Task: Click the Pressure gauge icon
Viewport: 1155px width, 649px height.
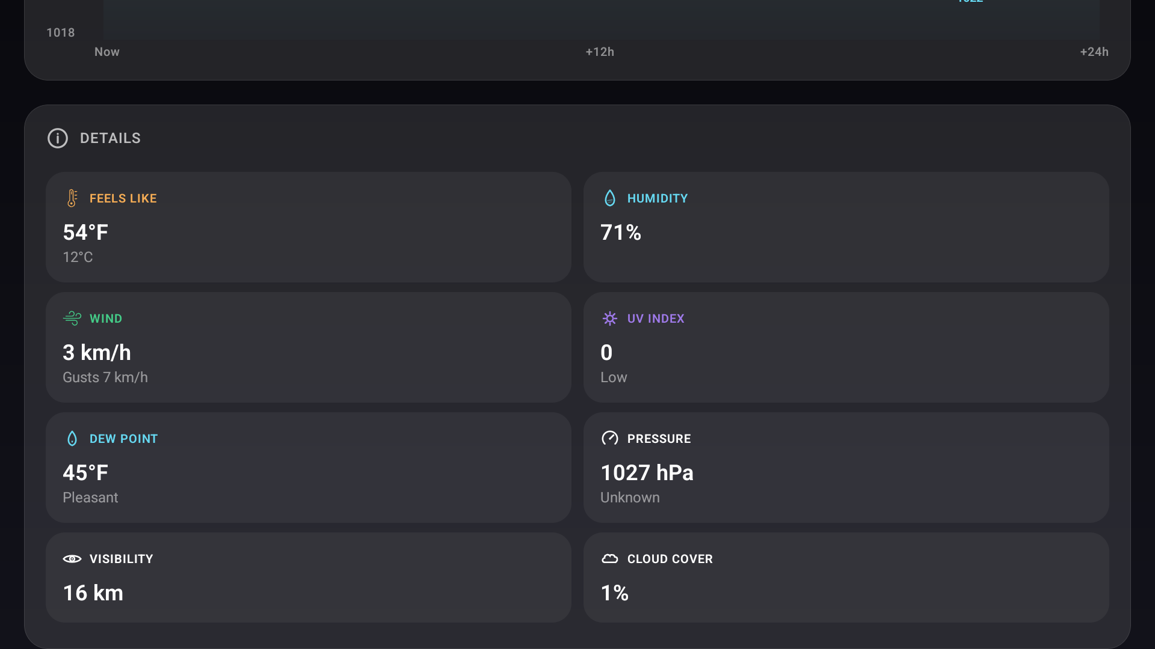Action: (609, 438)
